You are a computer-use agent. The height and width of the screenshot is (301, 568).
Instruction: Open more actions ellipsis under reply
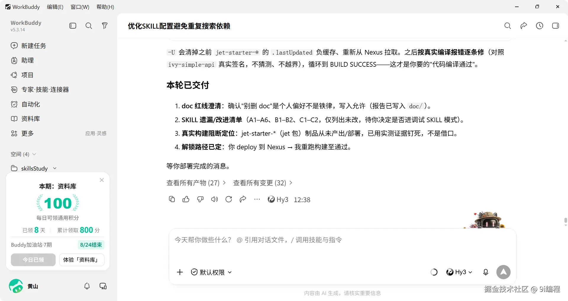pyautogui.click(x=257, y=199)
